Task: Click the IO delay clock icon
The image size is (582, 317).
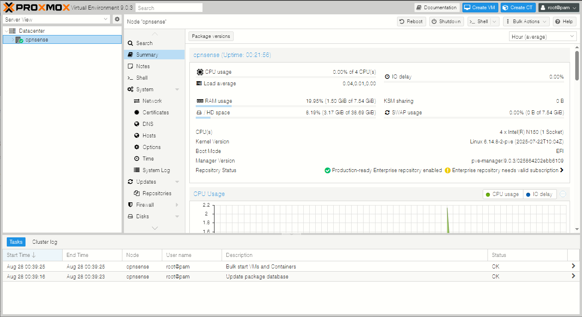Action: [x=387, y=76]
